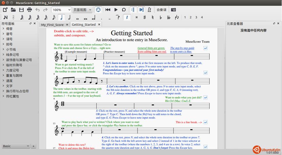Expand the 力度记号 palette
This screenshot has width=282, height=155.
tap(3, 70)
